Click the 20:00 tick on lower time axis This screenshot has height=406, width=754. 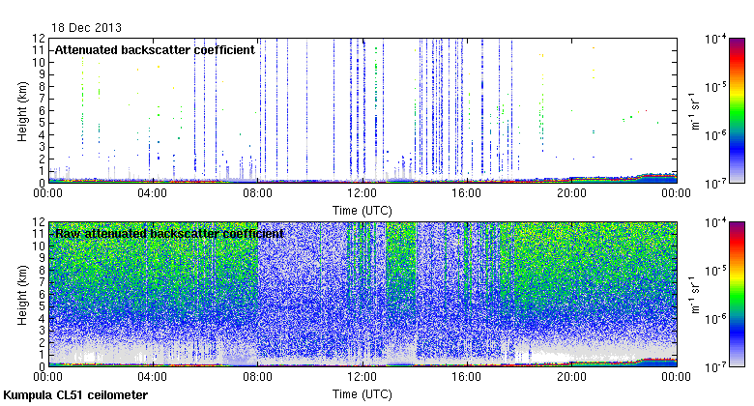tap(572, 377)
